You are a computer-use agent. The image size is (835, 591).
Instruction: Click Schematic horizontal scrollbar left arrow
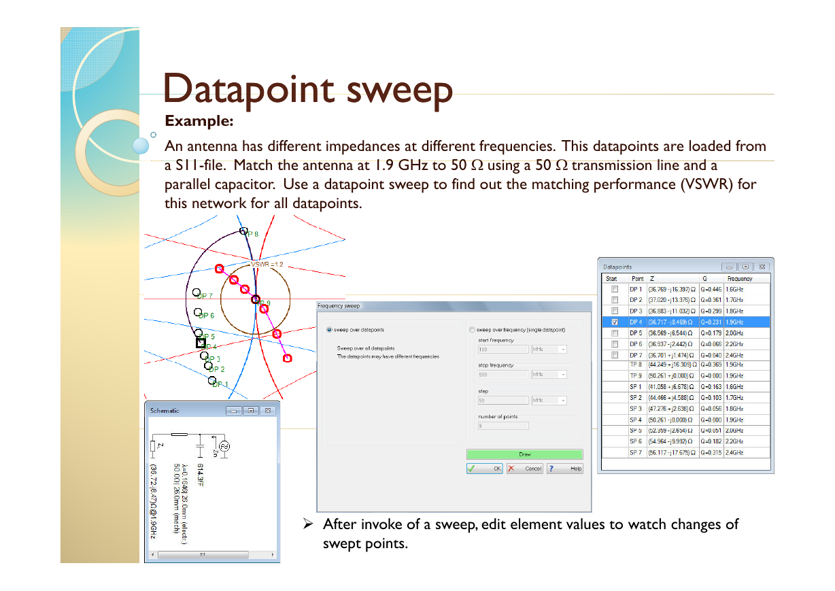[x=152, y=555]
